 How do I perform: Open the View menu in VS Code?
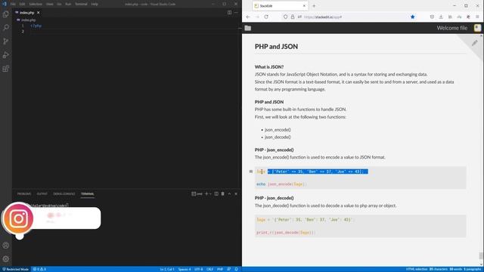(49, 4)
